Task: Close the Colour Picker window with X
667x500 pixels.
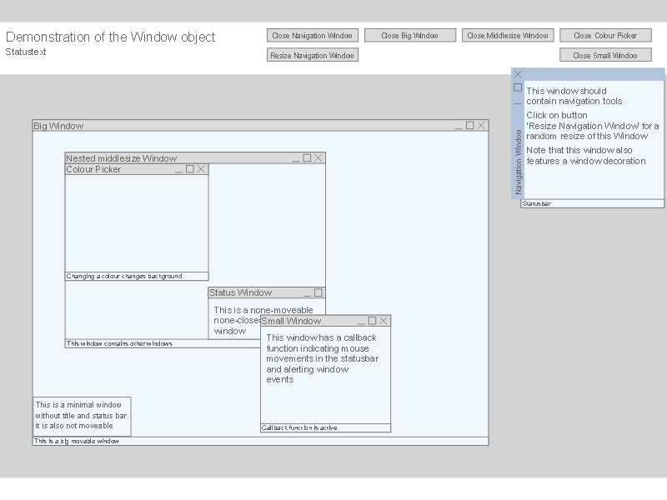Action: coord(201,169)
